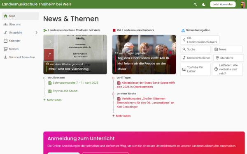The height and width of the screenshot is (154, 247).
Task: Open Leitfaden: Wie viel Nähe darf sein?
Action: [227, 69]
